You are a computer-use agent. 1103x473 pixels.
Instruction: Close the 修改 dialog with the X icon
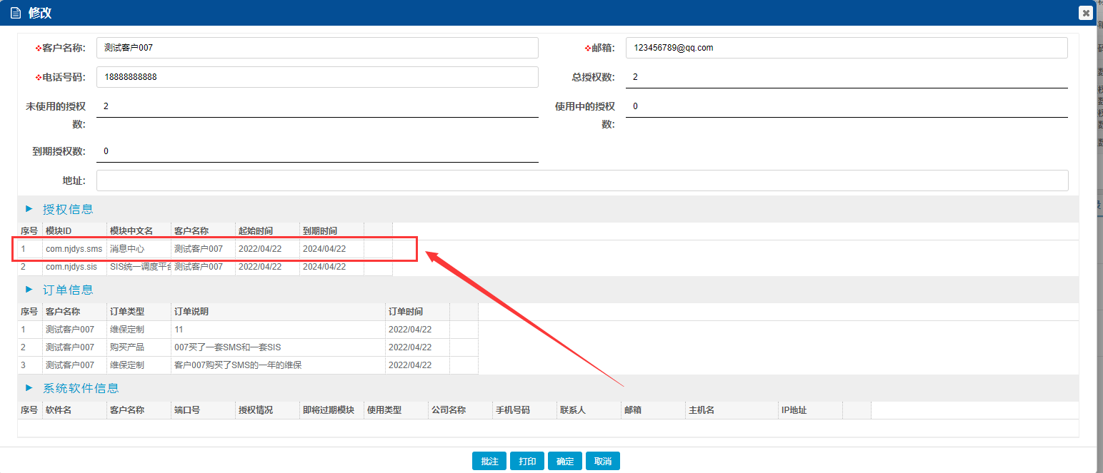point(1085,13)
